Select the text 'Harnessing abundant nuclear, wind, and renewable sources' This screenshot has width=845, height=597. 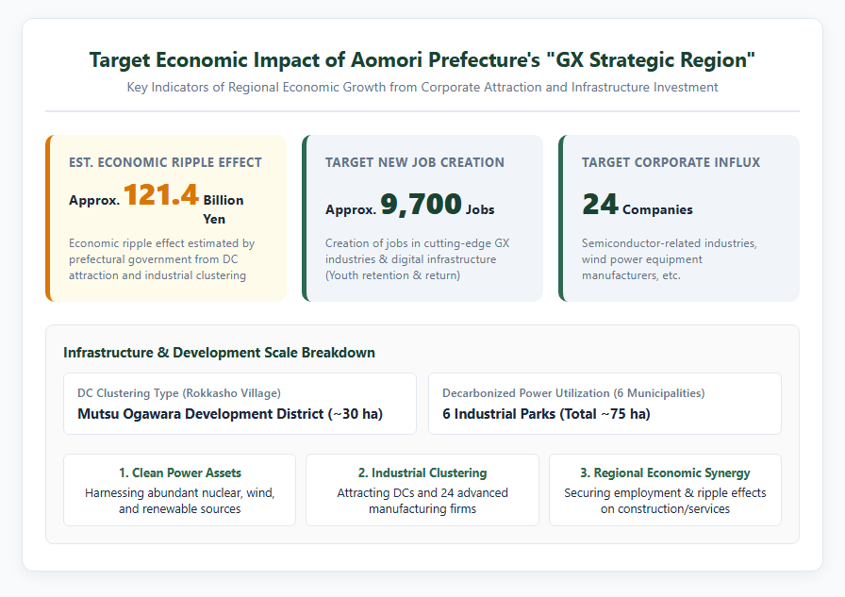tap(180, 501)
